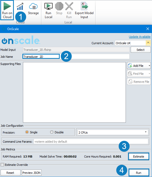Select Single precision radio button

pyautogui.click(x=27, y=132)
